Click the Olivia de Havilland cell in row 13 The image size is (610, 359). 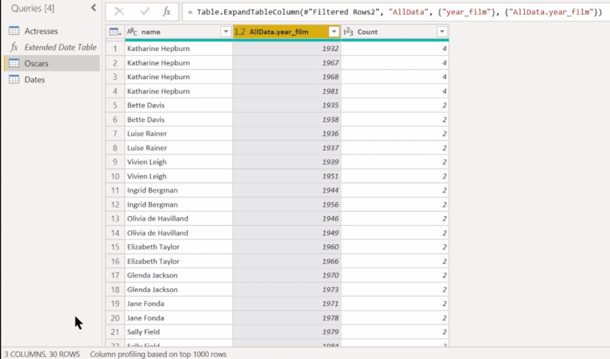click(179, 219)
